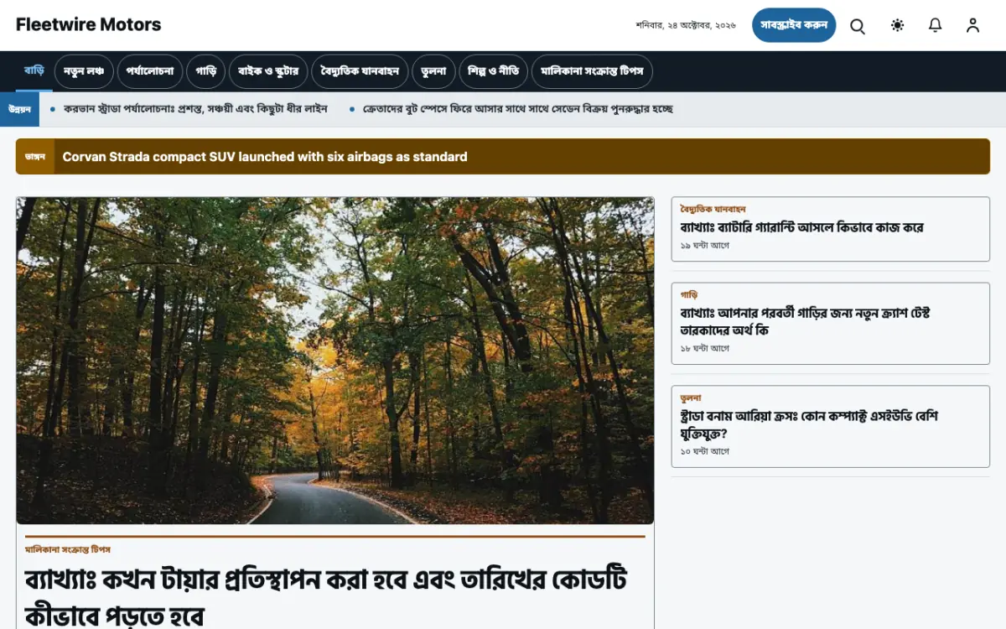Image resolution: width=1006 pixels, height=629 pixels.
Task: Click the date শনিবার, ২৪ অক্টোবর, ২০২৬
Action: (x=686, y=25)
